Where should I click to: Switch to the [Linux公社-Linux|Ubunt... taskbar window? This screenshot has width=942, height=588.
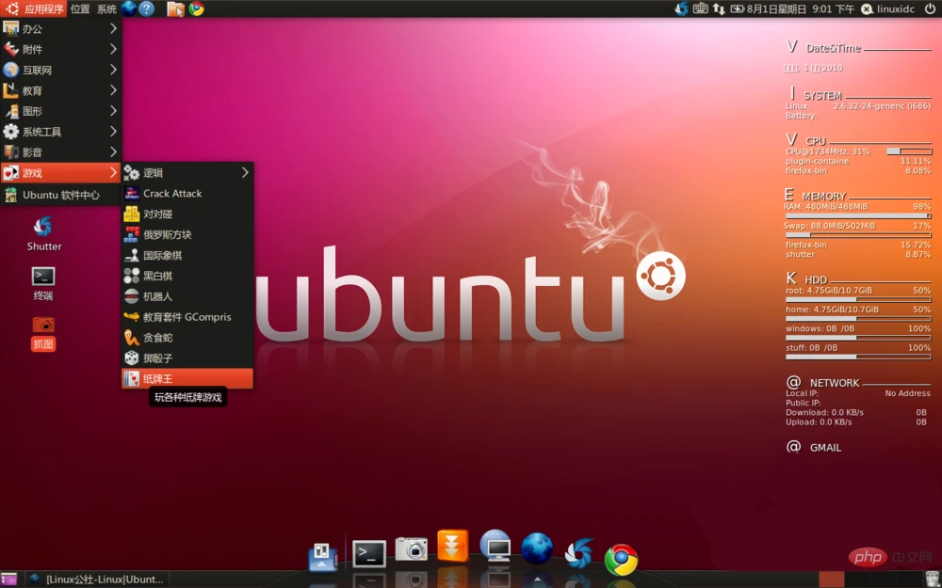[x=97, y=579]
